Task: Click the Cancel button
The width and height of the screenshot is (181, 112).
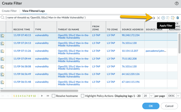Action: (169, 106)
